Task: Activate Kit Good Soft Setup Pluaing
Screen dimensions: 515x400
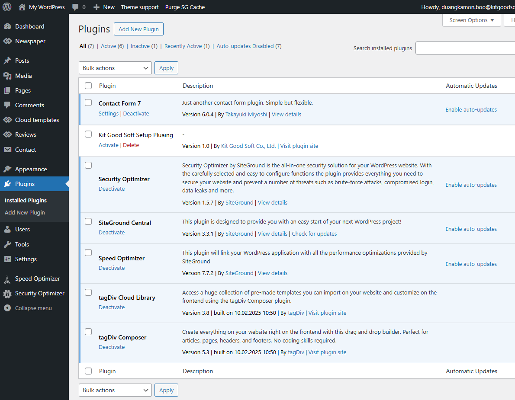Action: 108,145
